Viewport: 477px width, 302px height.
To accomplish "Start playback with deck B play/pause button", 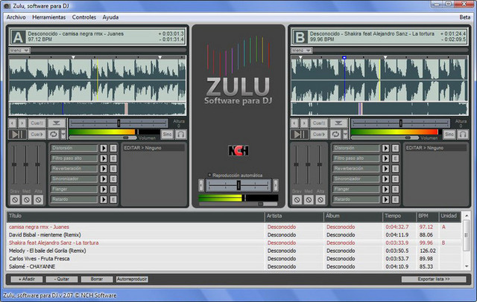I will (x=300, y=134).
